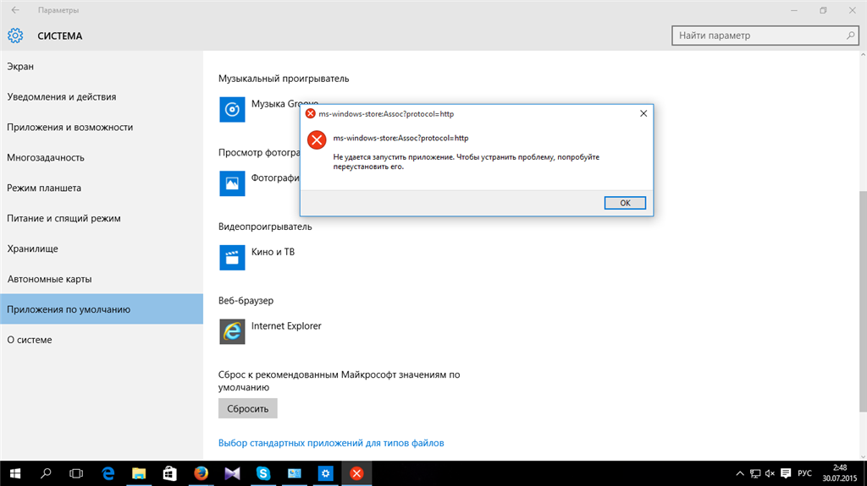Image resolution: width=867 pixels, height=486 pixels.
Task: Open the Store from the taskbar
Action: 169,473
